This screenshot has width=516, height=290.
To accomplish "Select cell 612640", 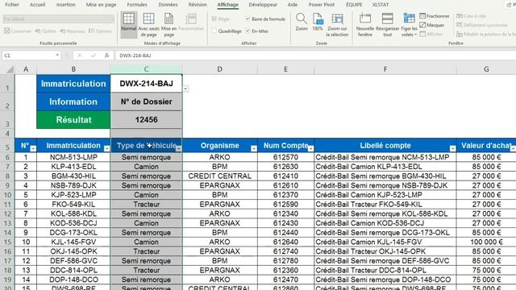I will (285, 242).
